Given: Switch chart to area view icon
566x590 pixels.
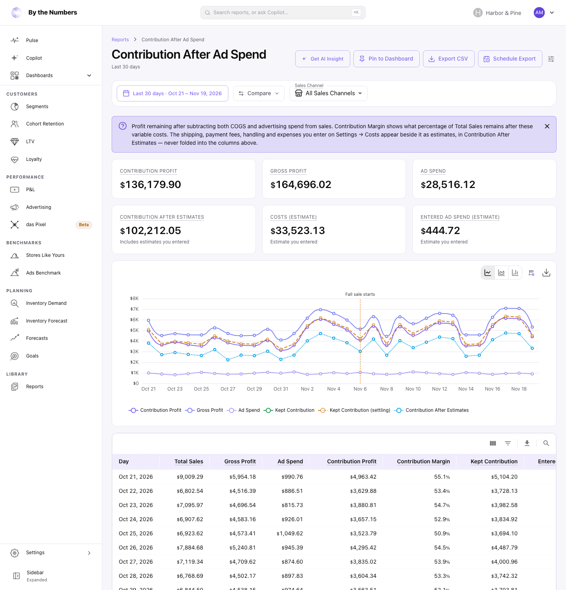Looking at the screenshot, I should coord(502,273).
